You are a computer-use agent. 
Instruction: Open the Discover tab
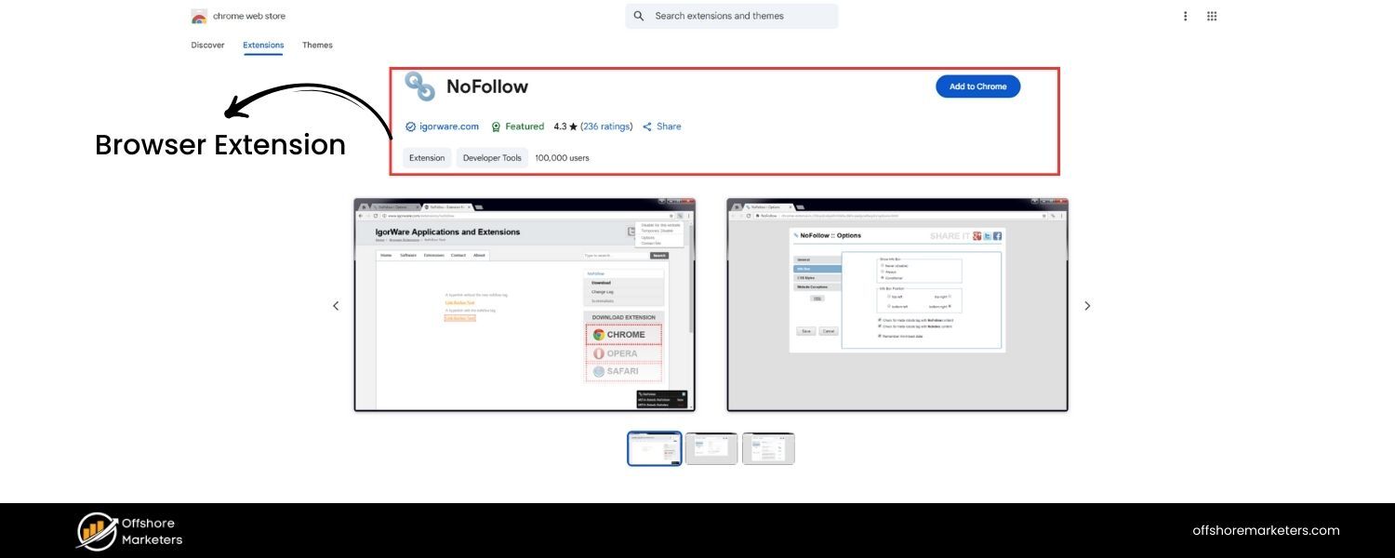click(207, 45)
